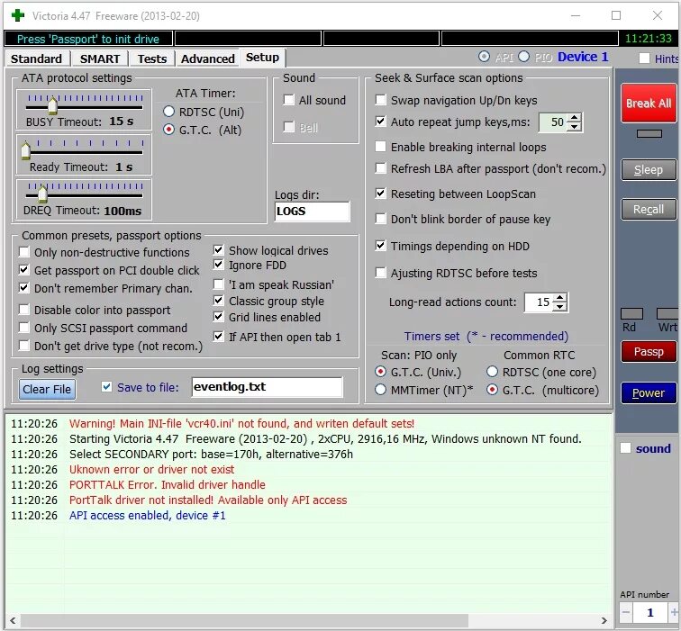Increase auto repeat jump keys ms value
This screenshot has height=631, width=681.
pos(575,118)
